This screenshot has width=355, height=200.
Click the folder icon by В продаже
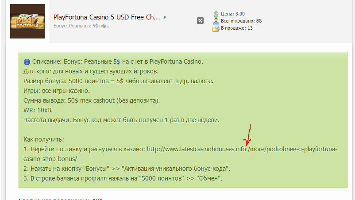pyautogui.click(x=216, y=28)
